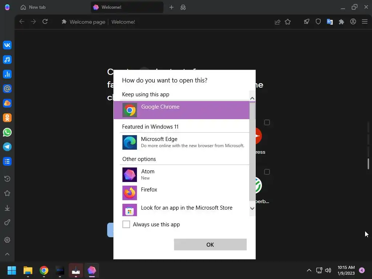Screen dimensions: 372x279
Task: Click the app list scrollbar thumb
Action: tap(252, 152)
